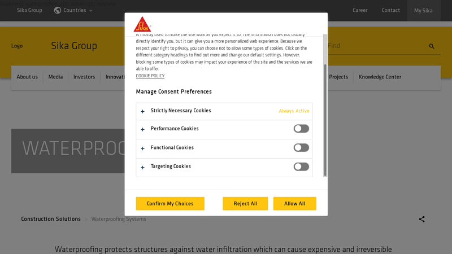Expand Strictly Necessary Cookies plus icon
Screen dimensions: 452x254
pos(143,111)
